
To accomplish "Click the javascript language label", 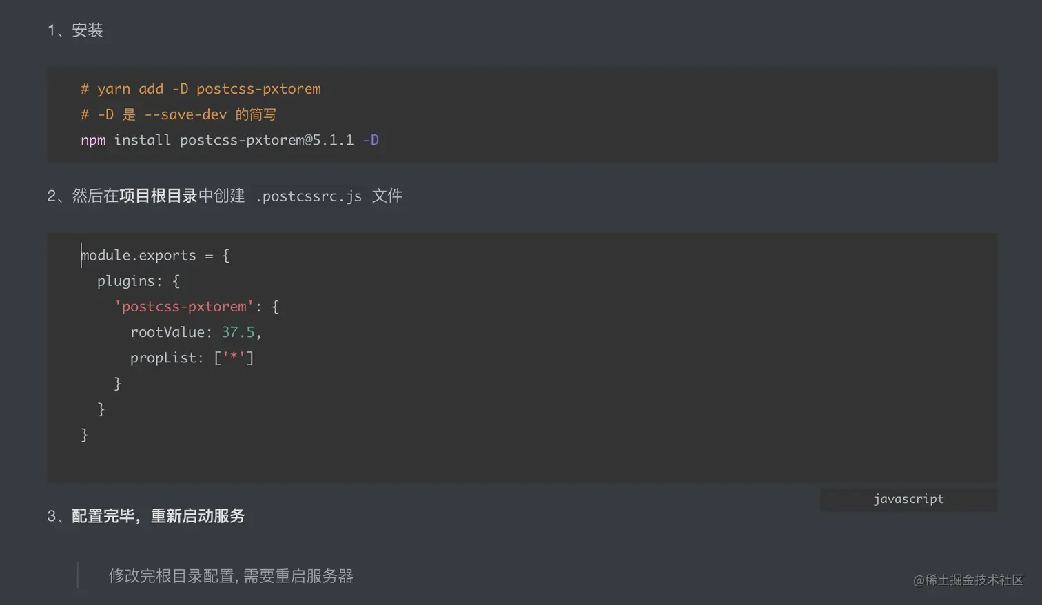I will point(908,499).
